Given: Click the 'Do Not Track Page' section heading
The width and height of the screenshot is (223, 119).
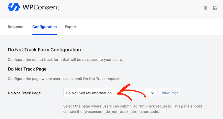Looking at the screenshot, I should click(x=27, y=69).
